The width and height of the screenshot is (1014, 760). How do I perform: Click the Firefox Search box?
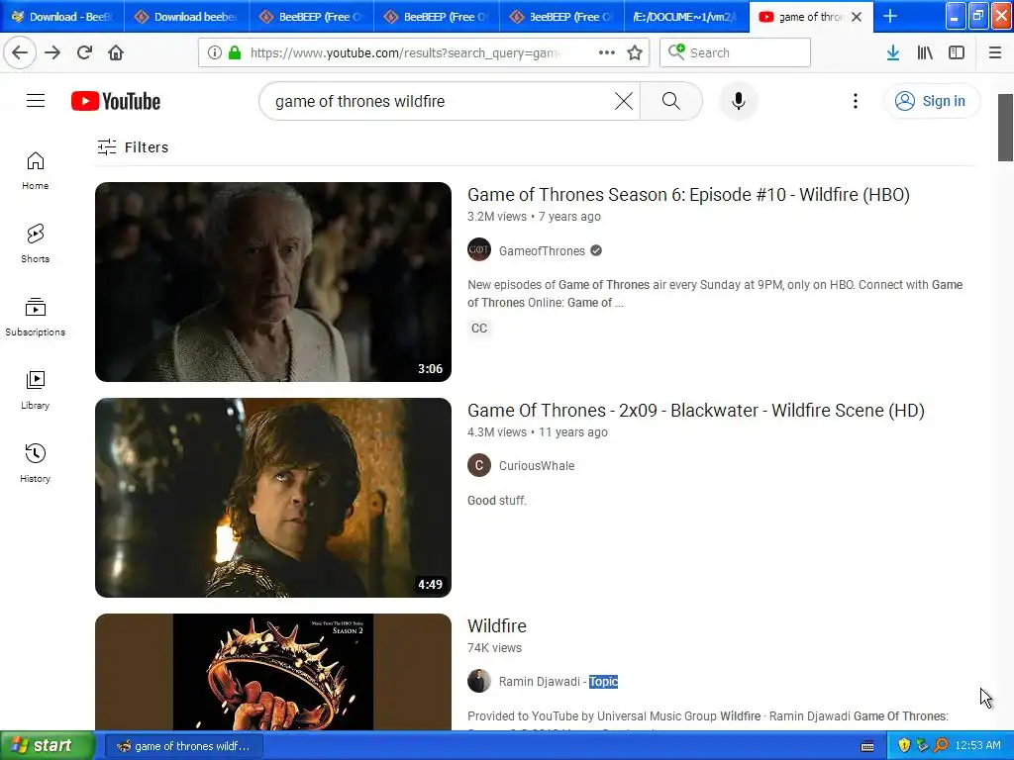(736, 52)
